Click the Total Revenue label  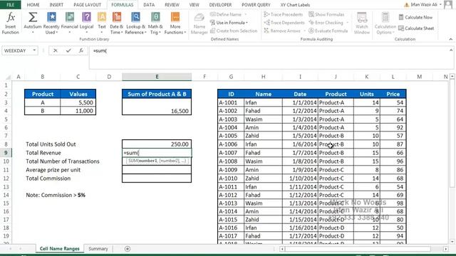pos(43,153)
